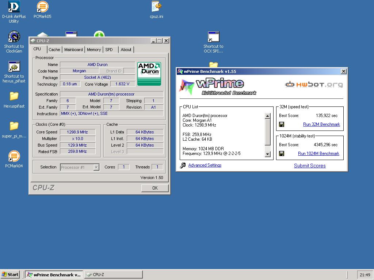Minimize the CPU-Z window
Image resolution: width=374 pixels, height=280 pixels.
[154, 41]
